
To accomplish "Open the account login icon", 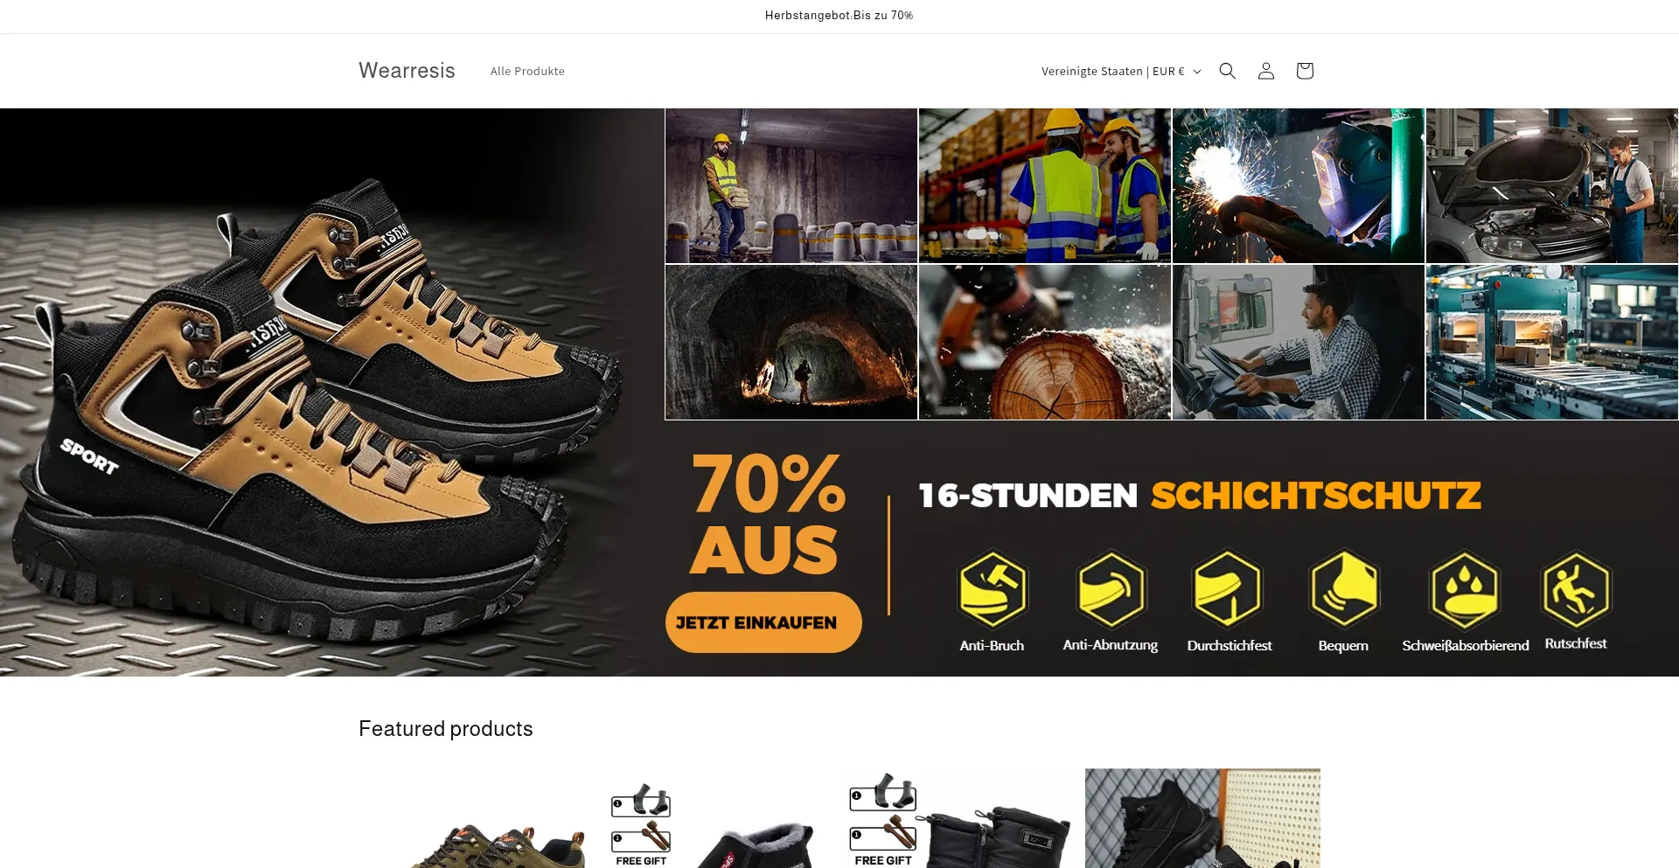I will 1265,71.
